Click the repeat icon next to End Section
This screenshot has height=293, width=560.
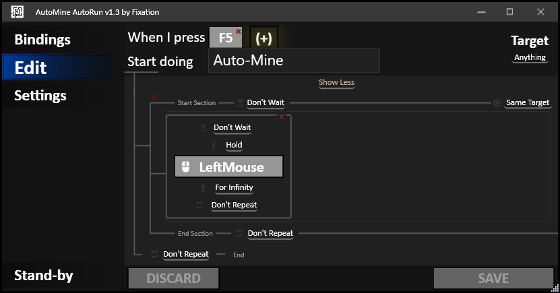point(239,234)
